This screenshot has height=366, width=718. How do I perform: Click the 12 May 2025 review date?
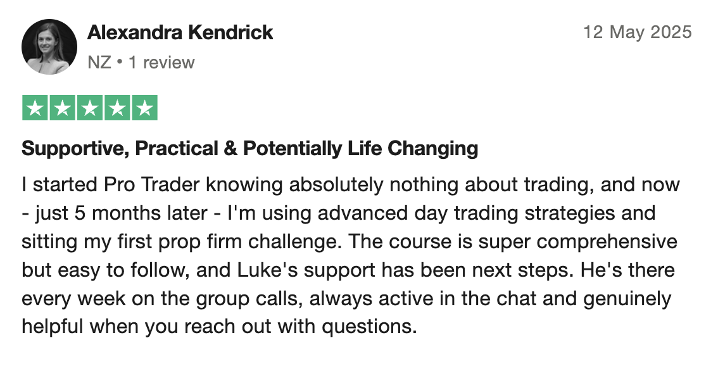pos(638,32)
